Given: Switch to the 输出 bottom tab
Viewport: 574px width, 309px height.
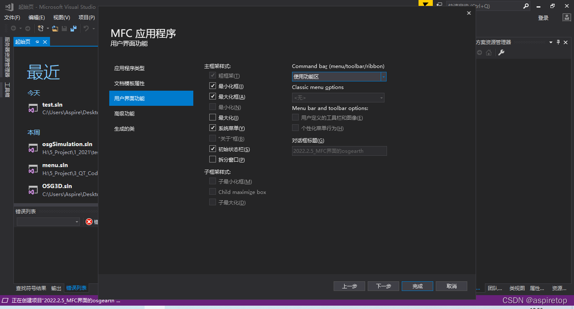Looking at the screenshot, I should tap(56, 288).
